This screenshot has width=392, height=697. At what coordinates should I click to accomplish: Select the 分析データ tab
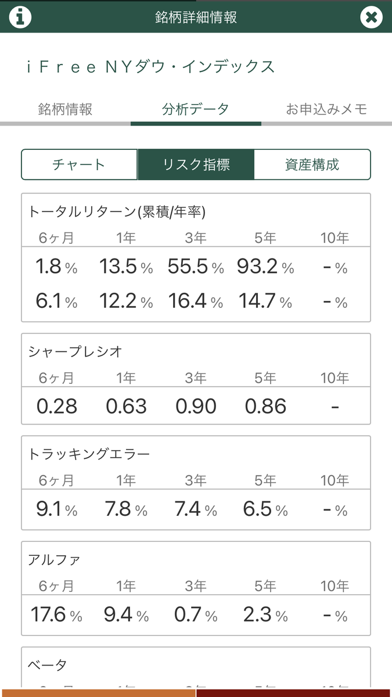tap(196, 109)
